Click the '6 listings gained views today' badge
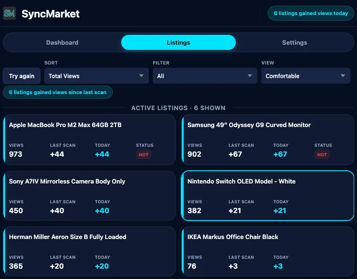Viewport: 357px width, 279px height. (x=311, y=13)
